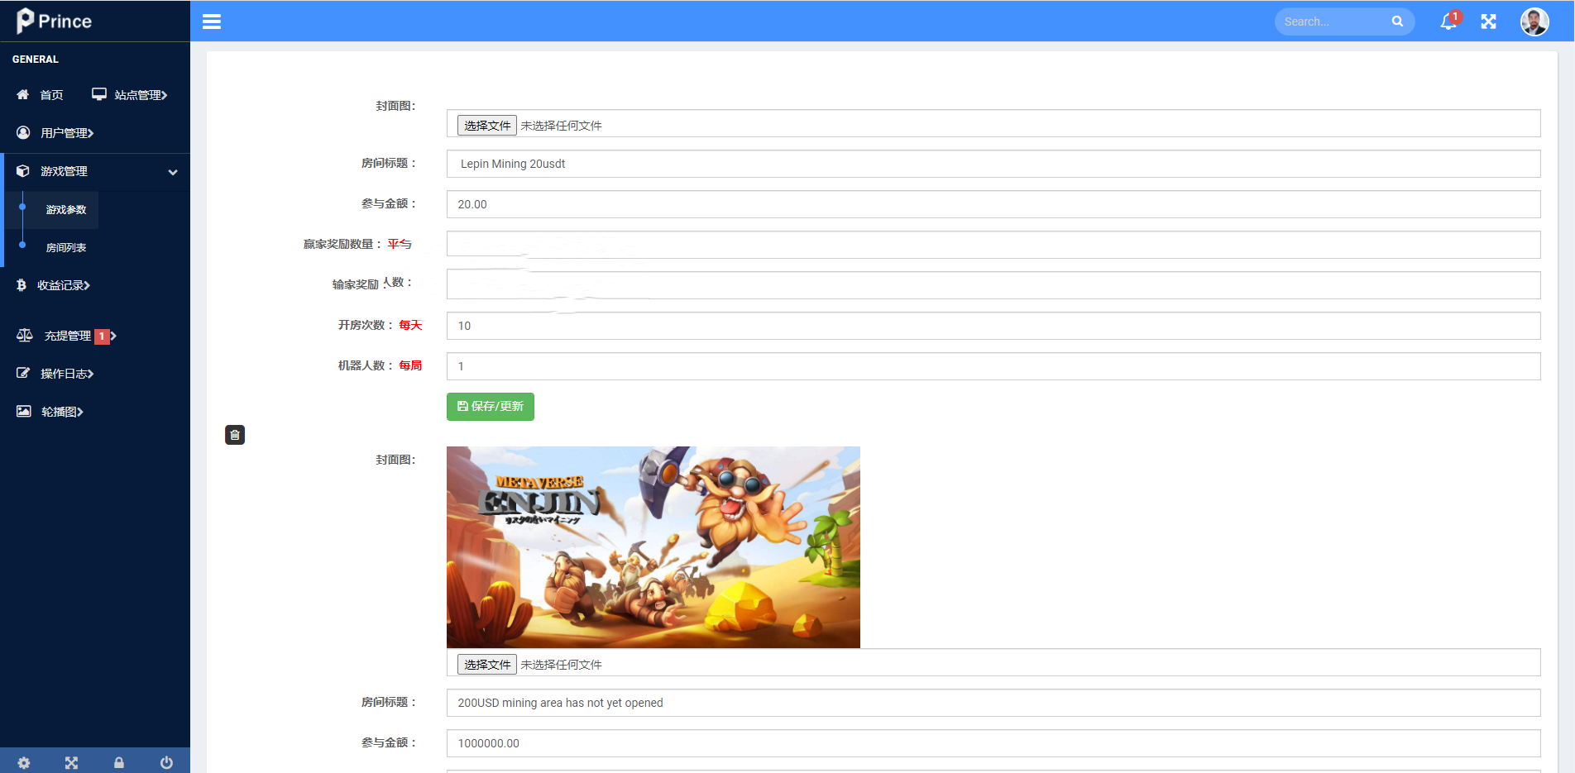Viewport: 1575px width, 773px height.
Task: Expand the 充提管理 menu
Action: 68,336
